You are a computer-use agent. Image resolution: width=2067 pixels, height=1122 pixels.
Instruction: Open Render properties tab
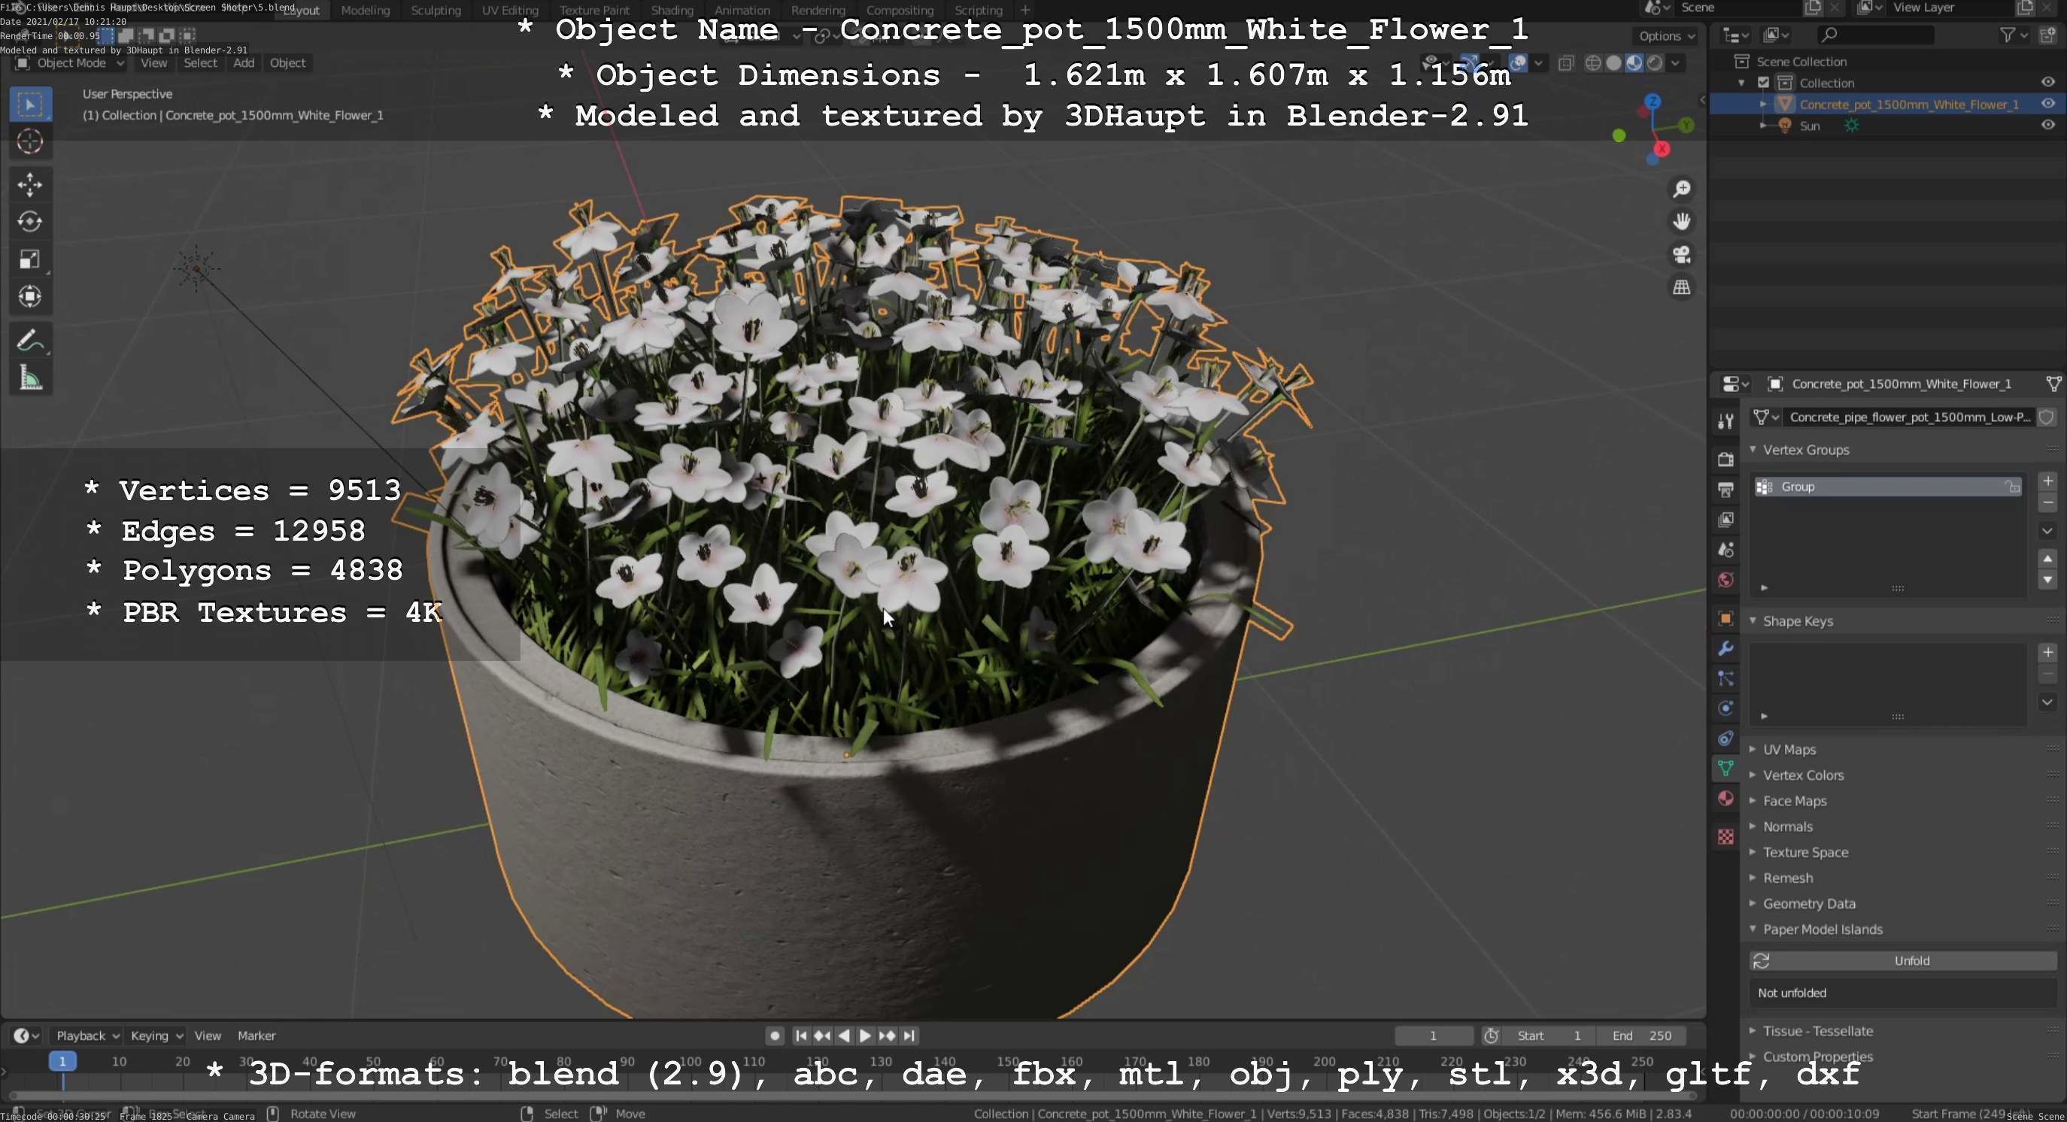coord(1726,459)
